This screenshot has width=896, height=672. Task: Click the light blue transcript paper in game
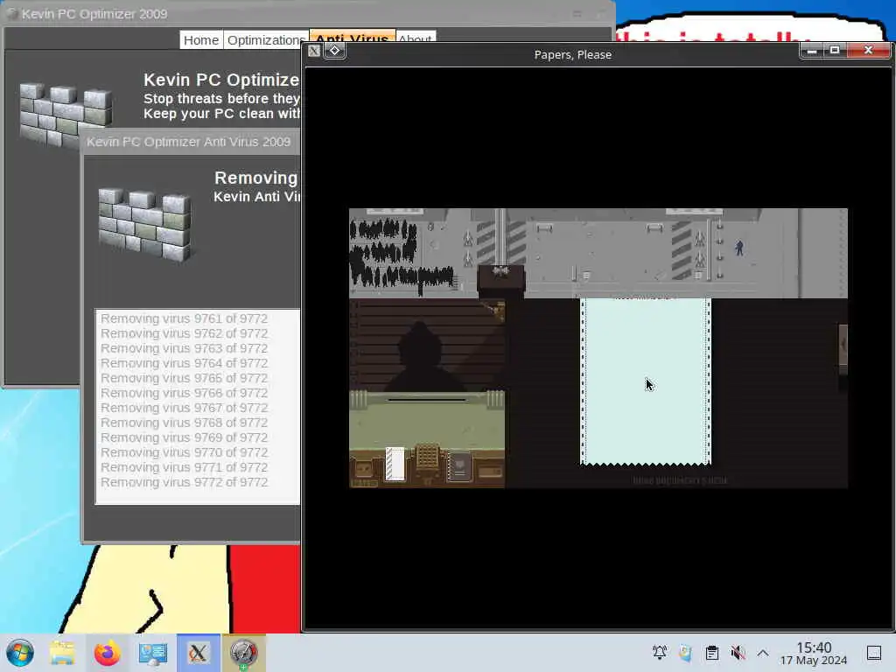(646, 381)
